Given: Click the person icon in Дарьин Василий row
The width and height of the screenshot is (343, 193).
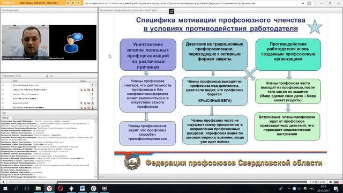Looking at the screenshot, I should click(93, 103).
